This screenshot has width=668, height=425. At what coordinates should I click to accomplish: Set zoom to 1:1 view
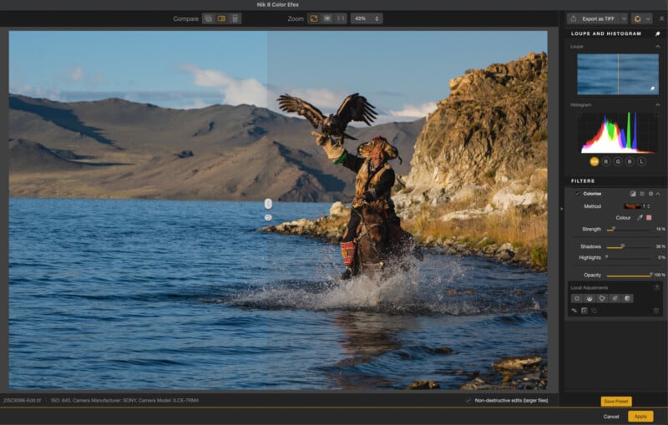pyautogui.click(x=340, y=18)
